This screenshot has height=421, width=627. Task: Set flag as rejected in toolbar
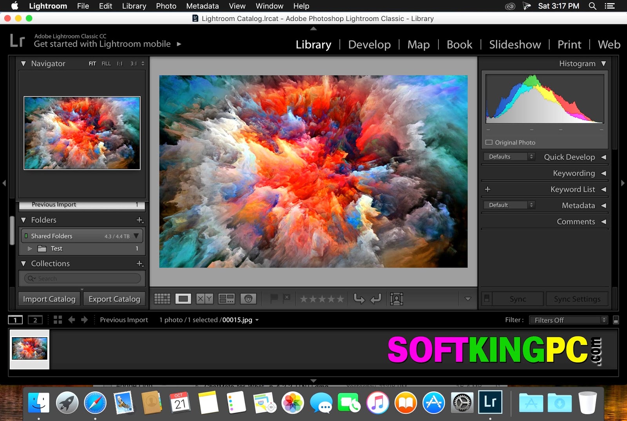tap(287, 298)
